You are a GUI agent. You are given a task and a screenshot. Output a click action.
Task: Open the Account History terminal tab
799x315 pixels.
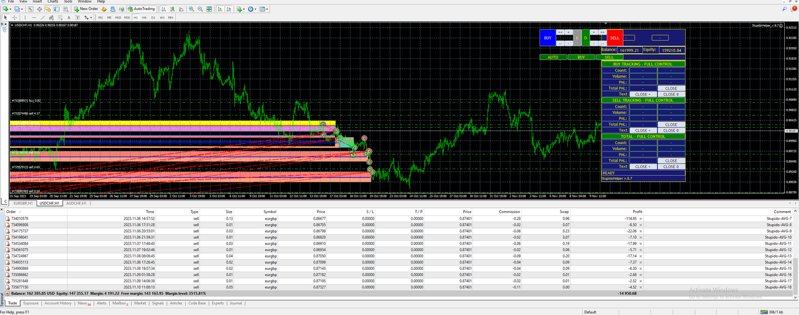(x=58, y=303)
